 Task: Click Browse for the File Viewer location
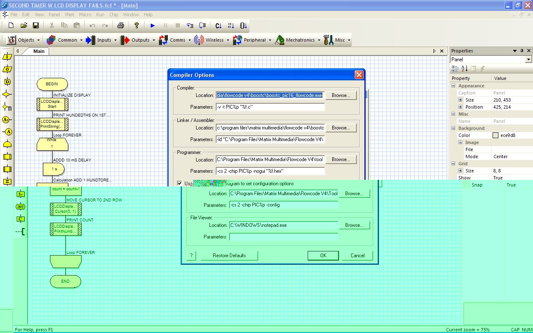(354, 225)
